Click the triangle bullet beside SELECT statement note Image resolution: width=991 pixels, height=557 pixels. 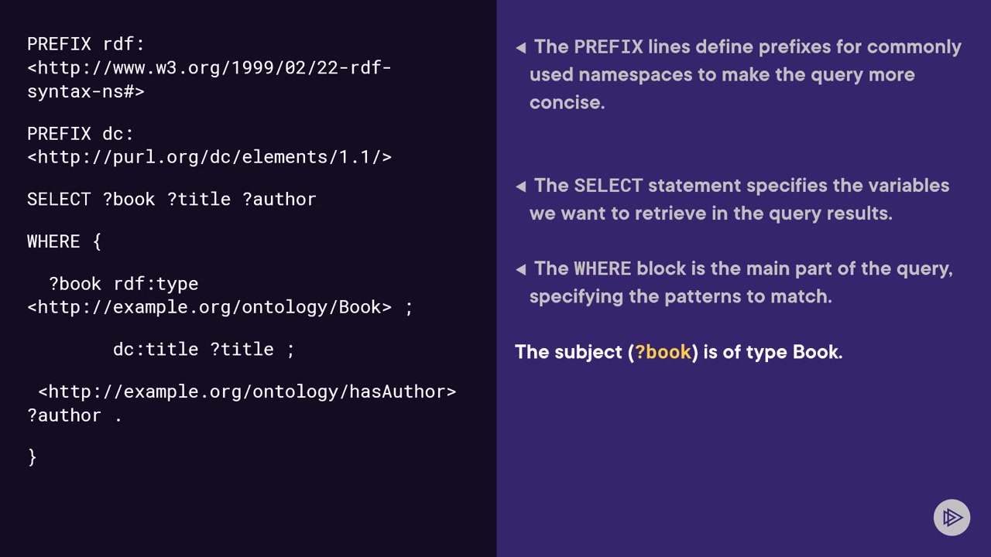(521, 186)
